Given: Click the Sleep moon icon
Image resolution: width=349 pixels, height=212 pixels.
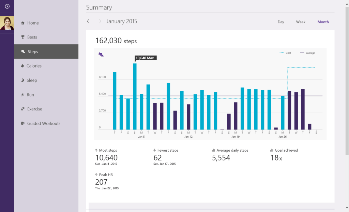Looking at the screenshot, I should [x=23, y=80].
